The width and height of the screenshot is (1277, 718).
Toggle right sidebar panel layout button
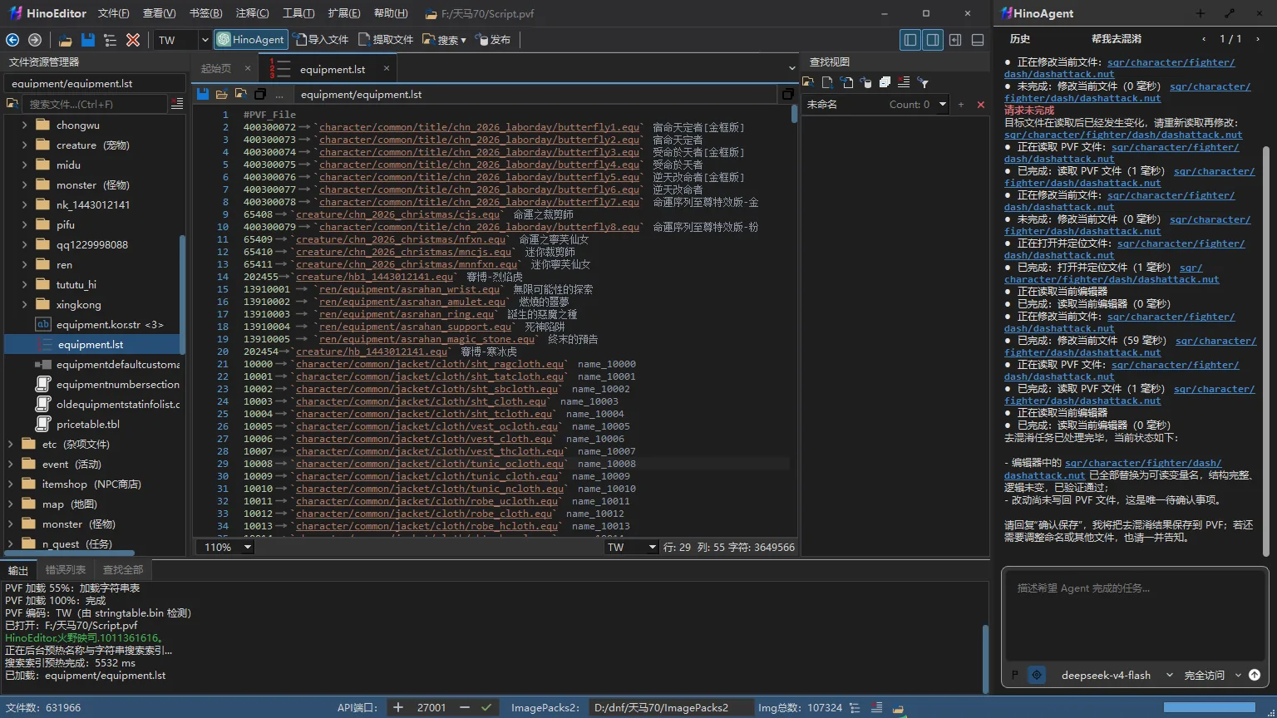(x=933, y=40)
